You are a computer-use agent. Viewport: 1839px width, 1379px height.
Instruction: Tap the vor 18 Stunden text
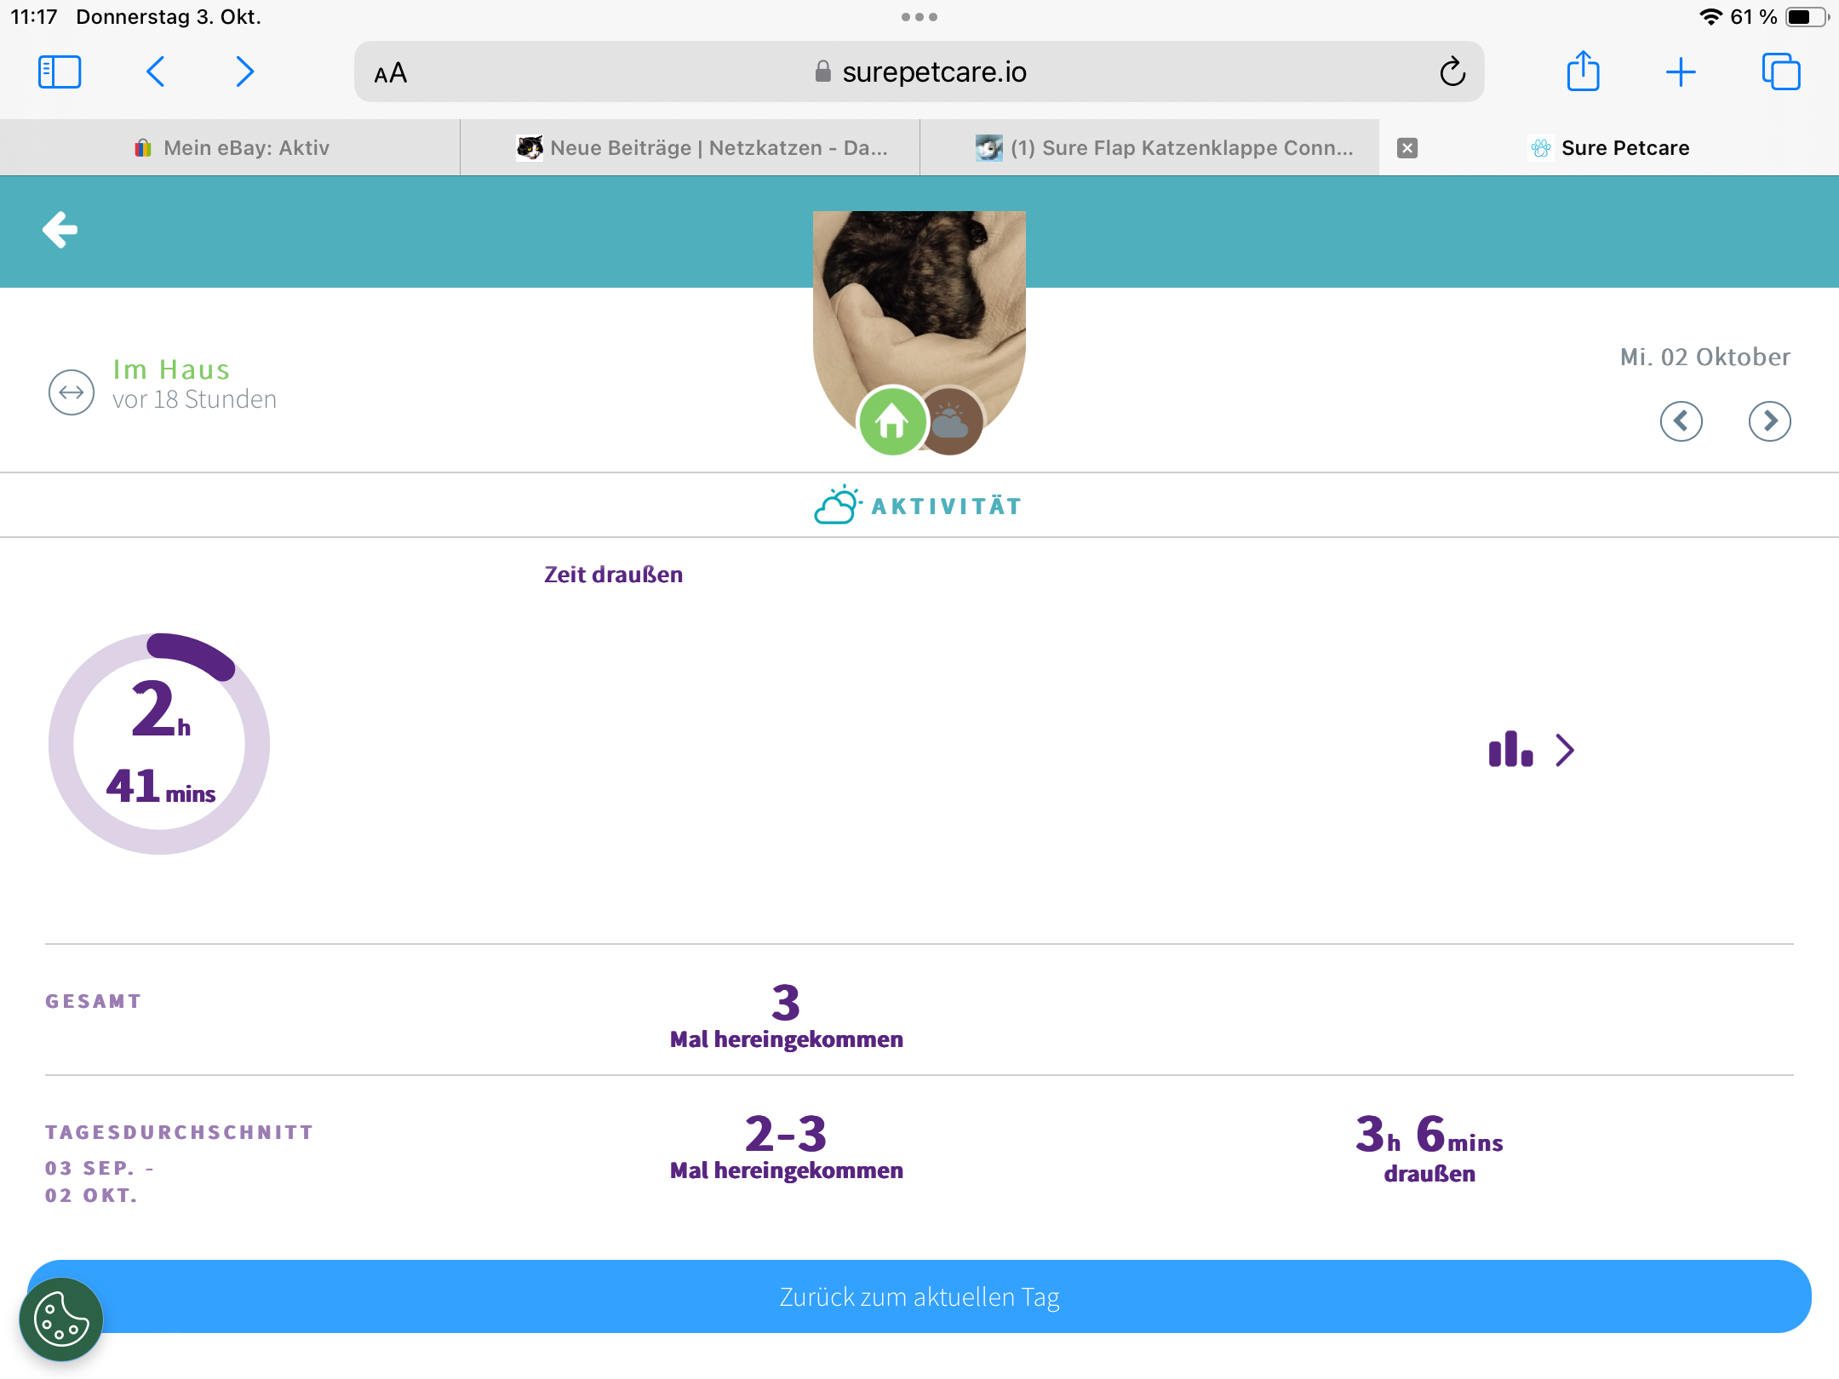pos(195,399)
